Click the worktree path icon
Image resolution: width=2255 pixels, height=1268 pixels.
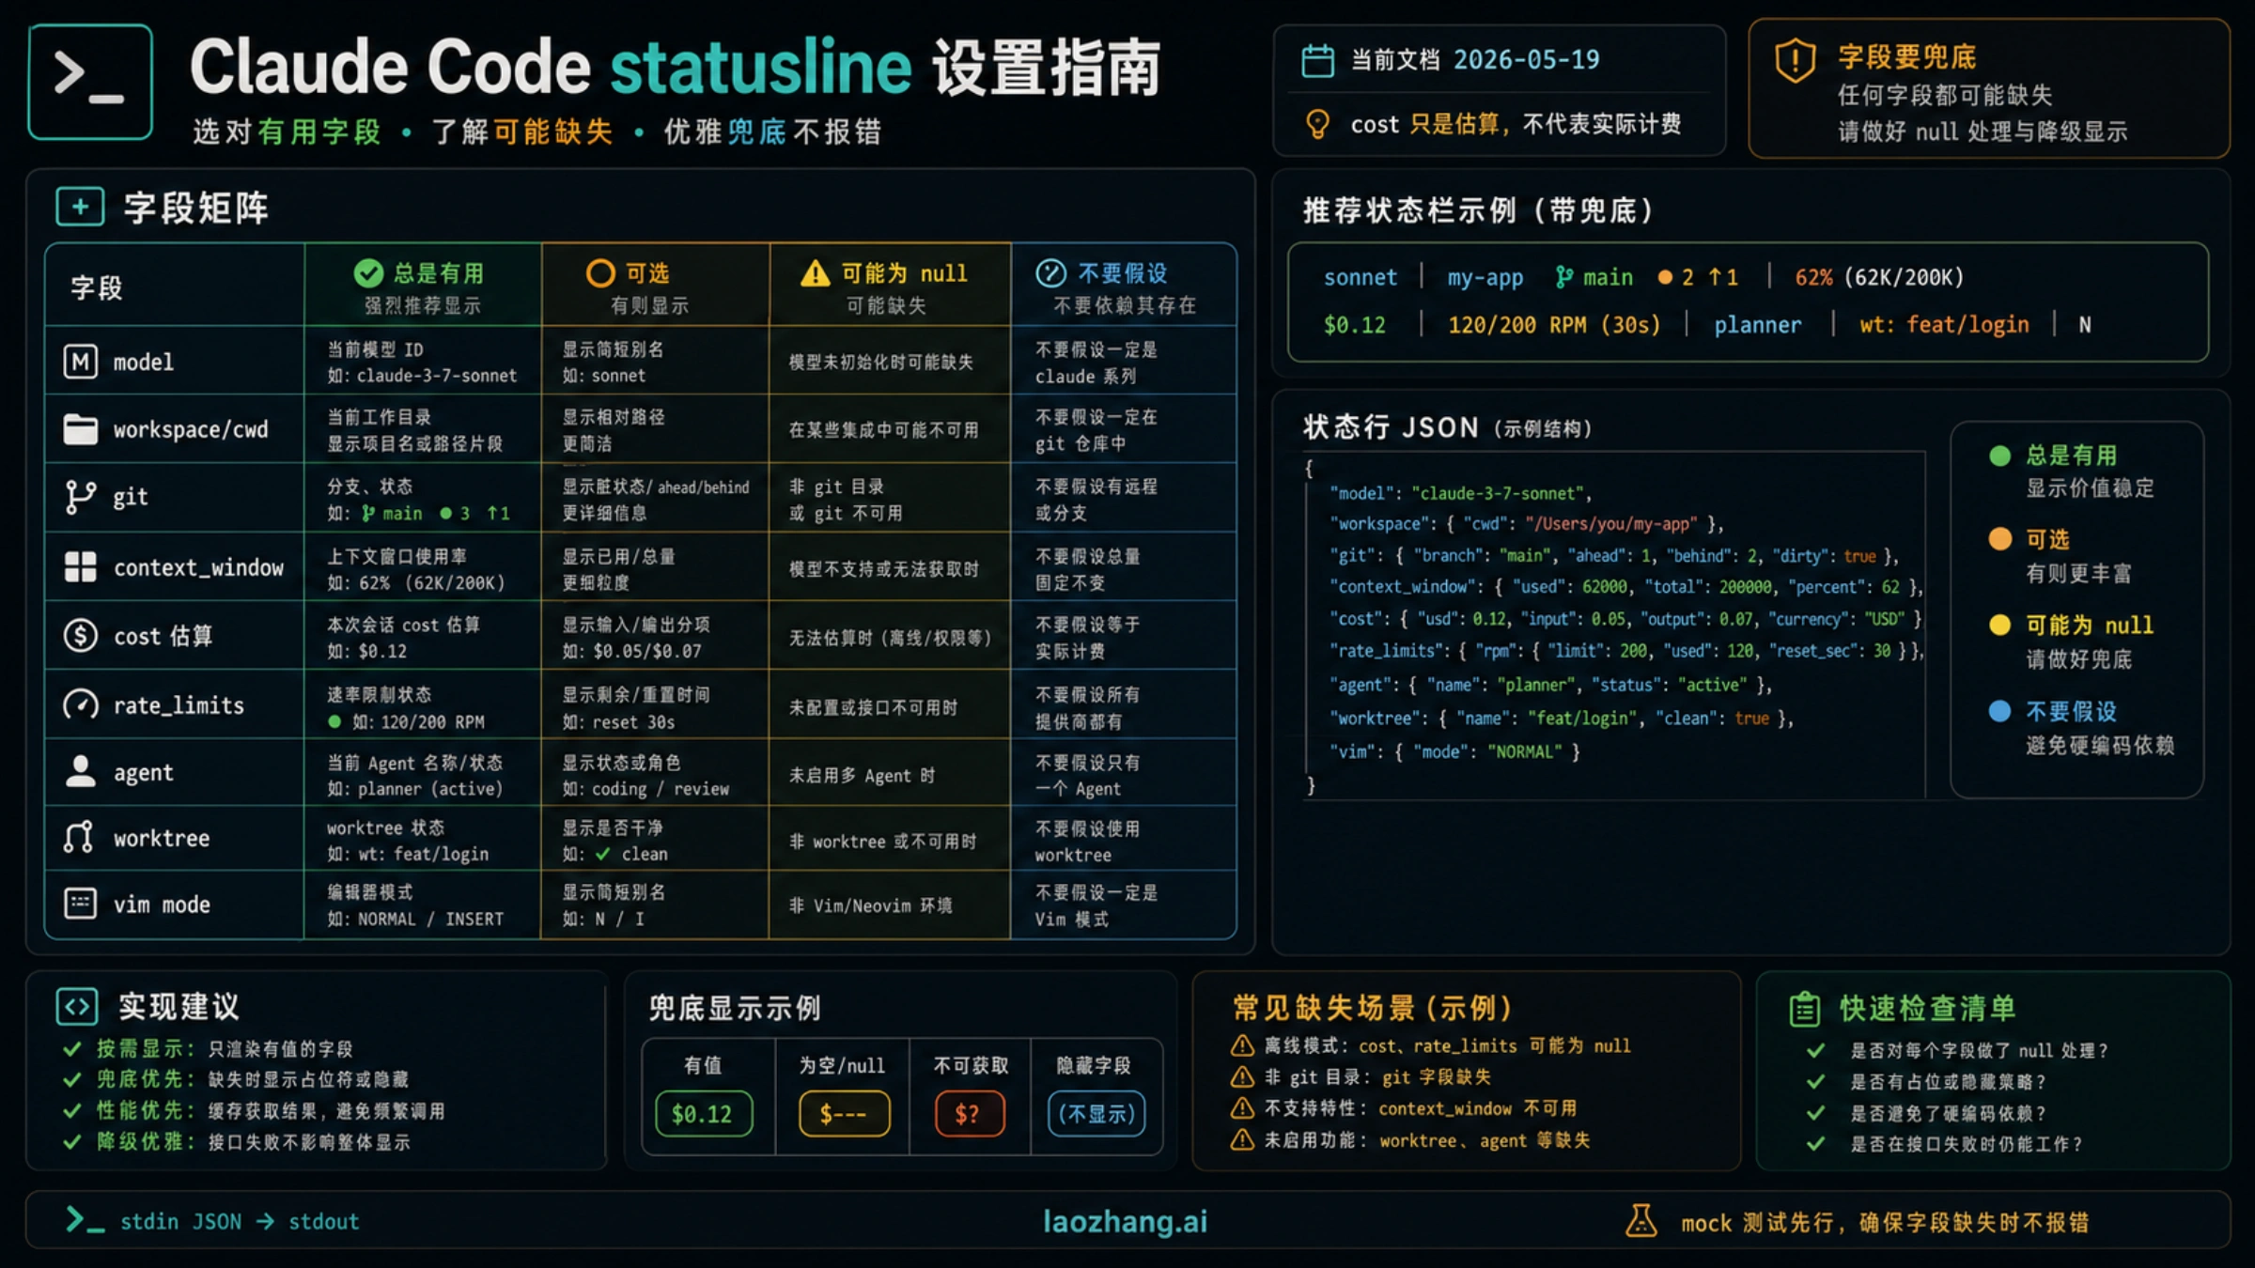(79, 837)
